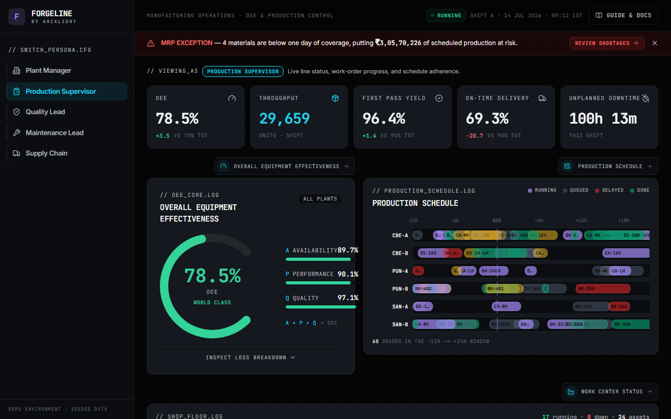671x419 pixels.
Task: Click the shield icon beside Quality Lead
Action: pos(16,112)
